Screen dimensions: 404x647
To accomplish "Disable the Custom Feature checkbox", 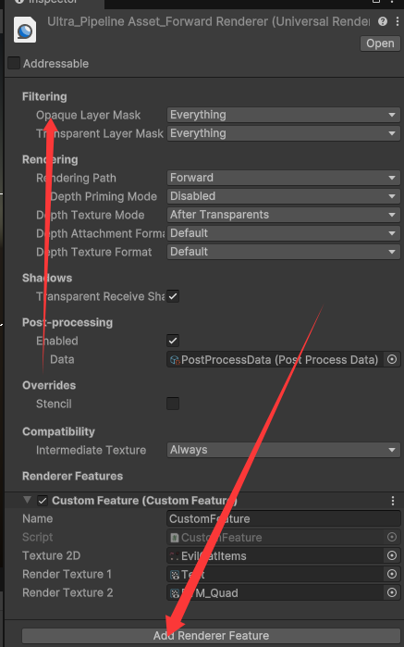I will coord(43,501).
